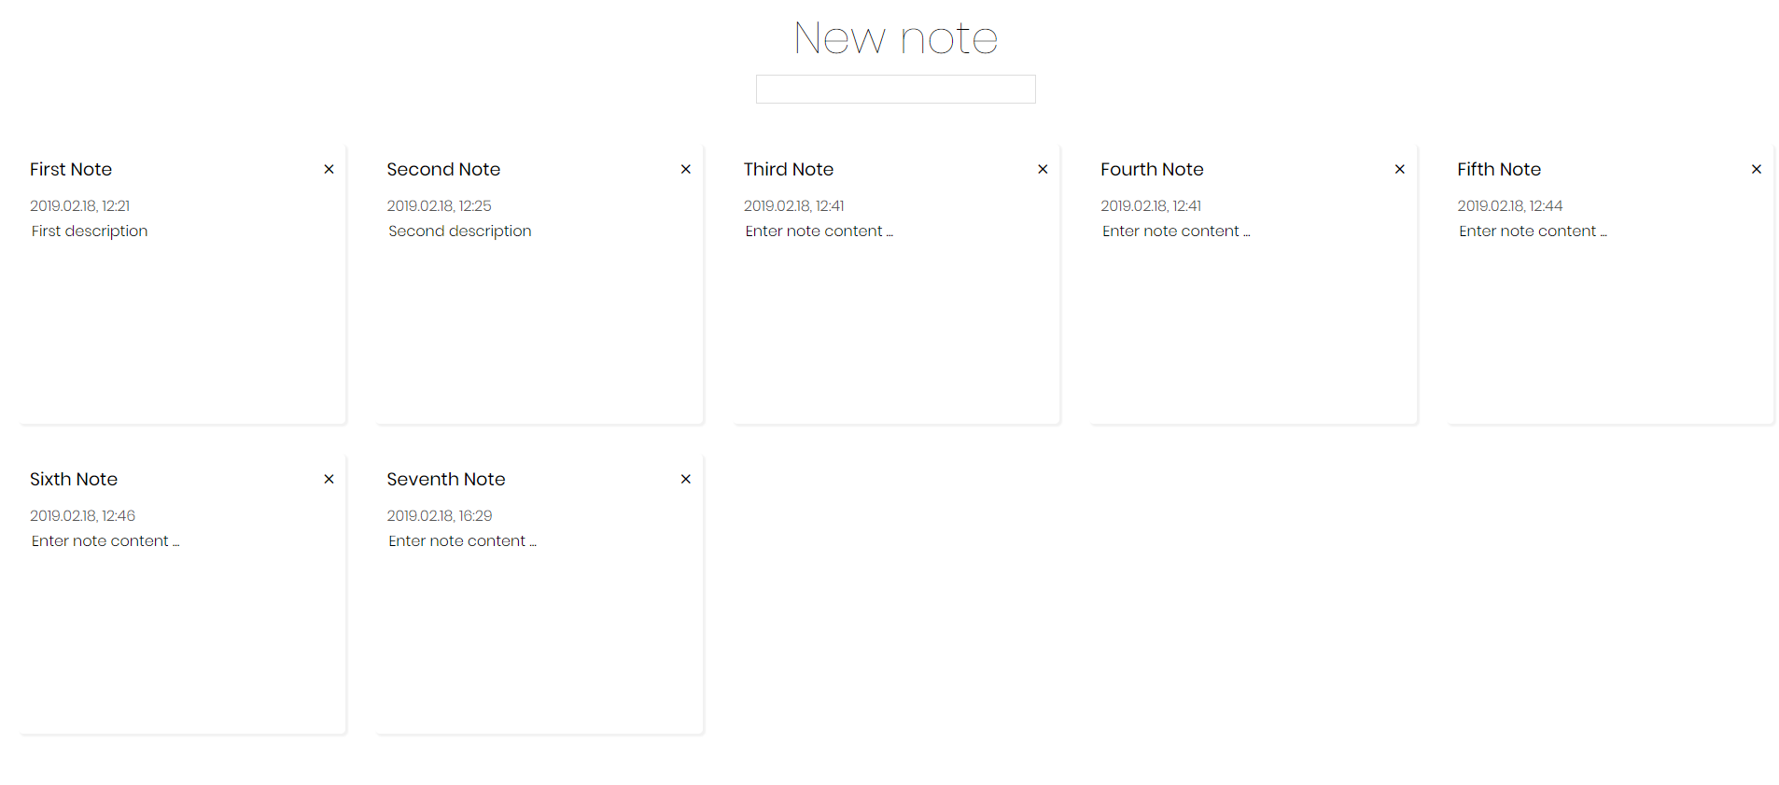Click the X on the last created note
Screen dimensions: 1779x785
click(x=685, y=479)
